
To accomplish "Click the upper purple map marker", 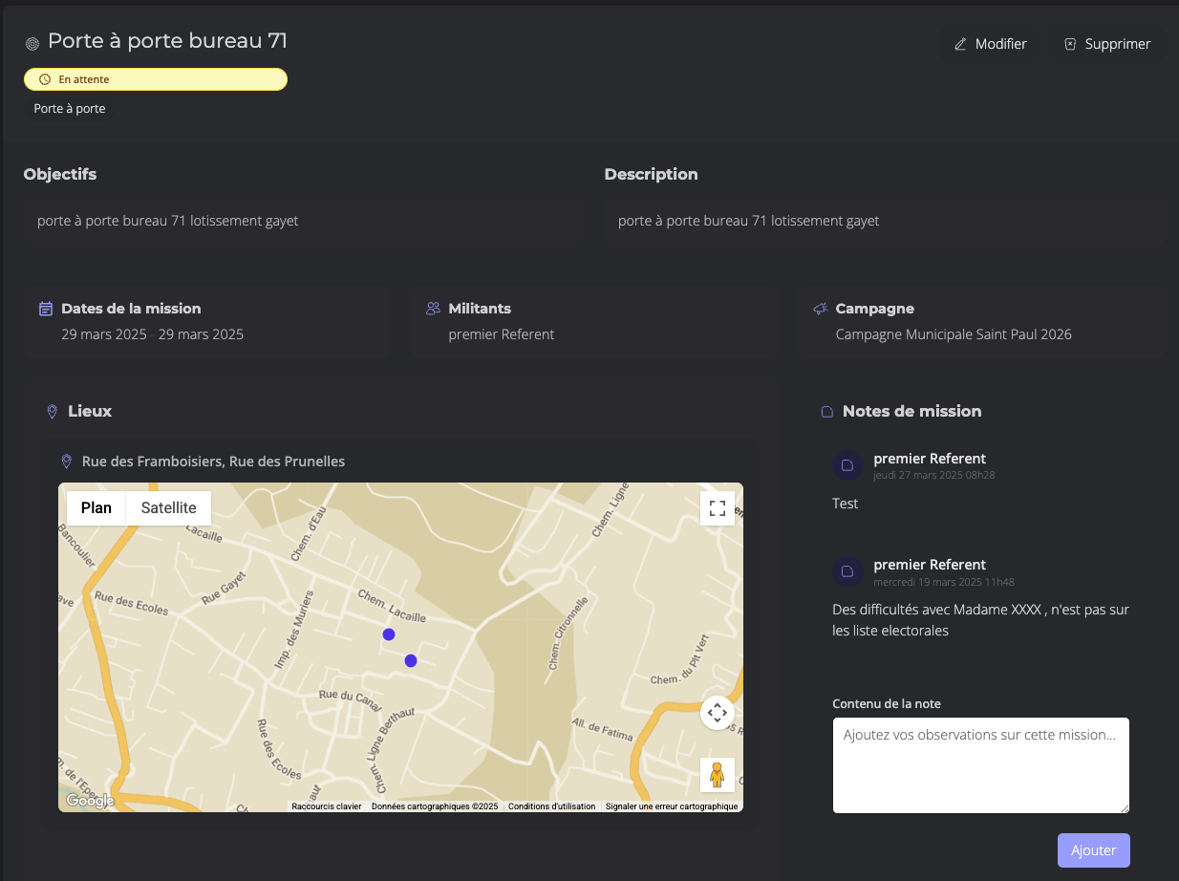I will (x=389, y=634).
